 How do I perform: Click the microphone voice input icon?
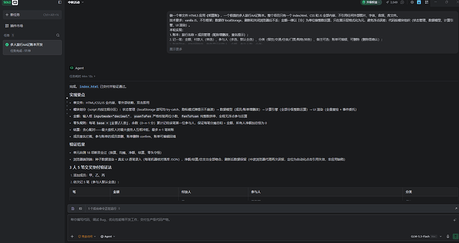coord(448,236)
